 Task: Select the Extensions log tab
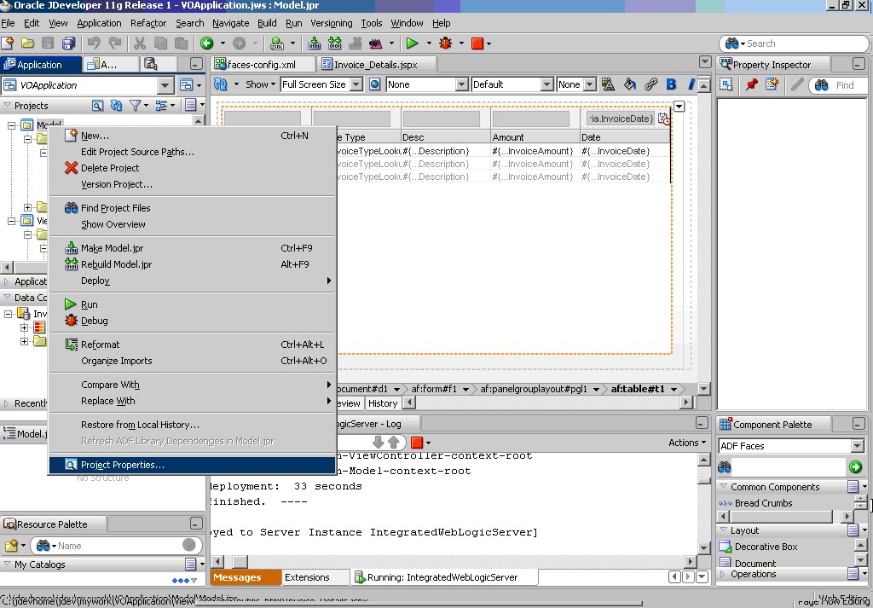tap(307, 577)
